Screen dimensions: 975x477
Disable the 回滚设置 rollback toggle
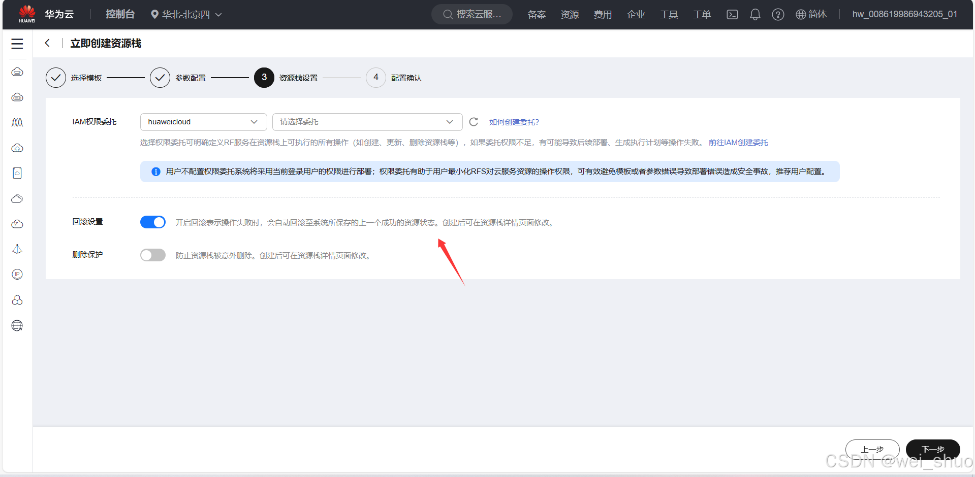(152, 222)
